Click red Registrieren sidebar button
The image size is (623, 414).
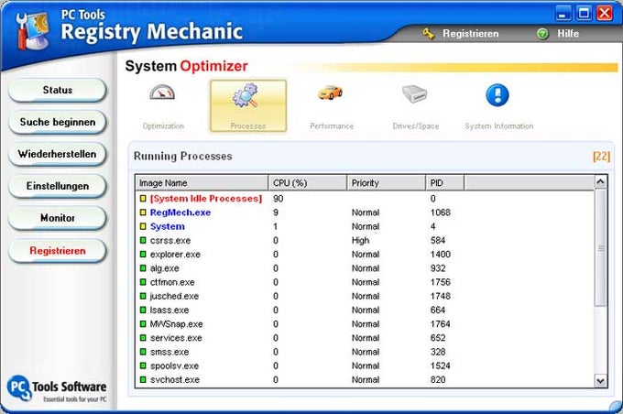coord(58,251)
